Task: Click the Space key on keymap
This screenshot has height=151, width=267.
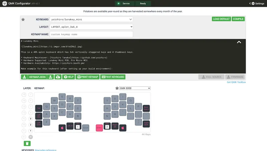Action: click(86, 128)
